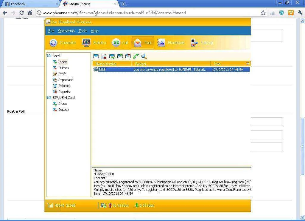Screen dimensions: 305x221
Task: Click the HSDPA GLOBE network status
Action: 65,205
